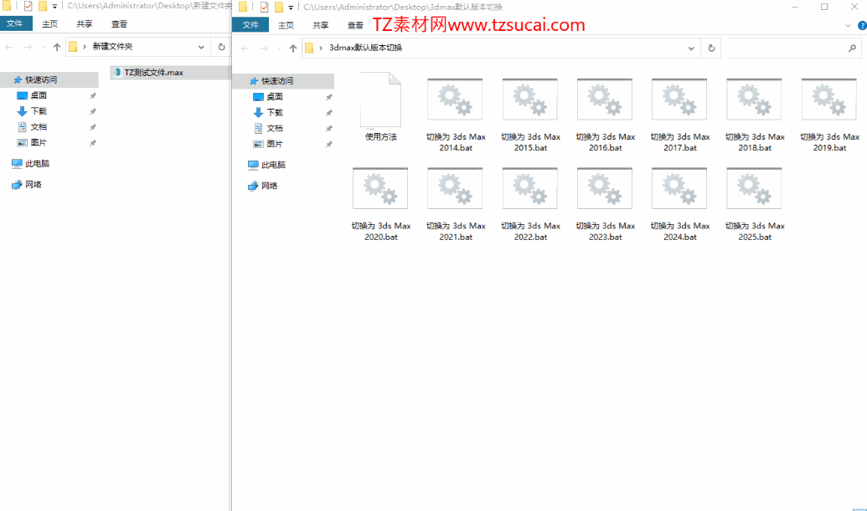The height and width of the screenshot is (511, 867).
Task: Click breadcrumb chevron before 新建文件夹
Action: pos(85,47)
